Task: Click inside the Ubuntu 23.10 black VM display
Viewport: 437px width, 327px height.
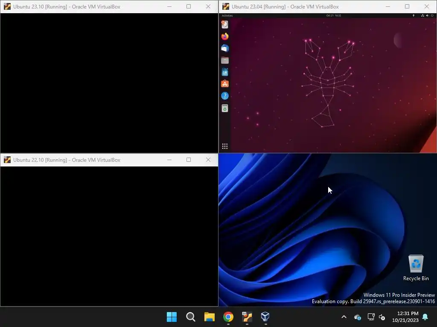Action: (109, 83)
